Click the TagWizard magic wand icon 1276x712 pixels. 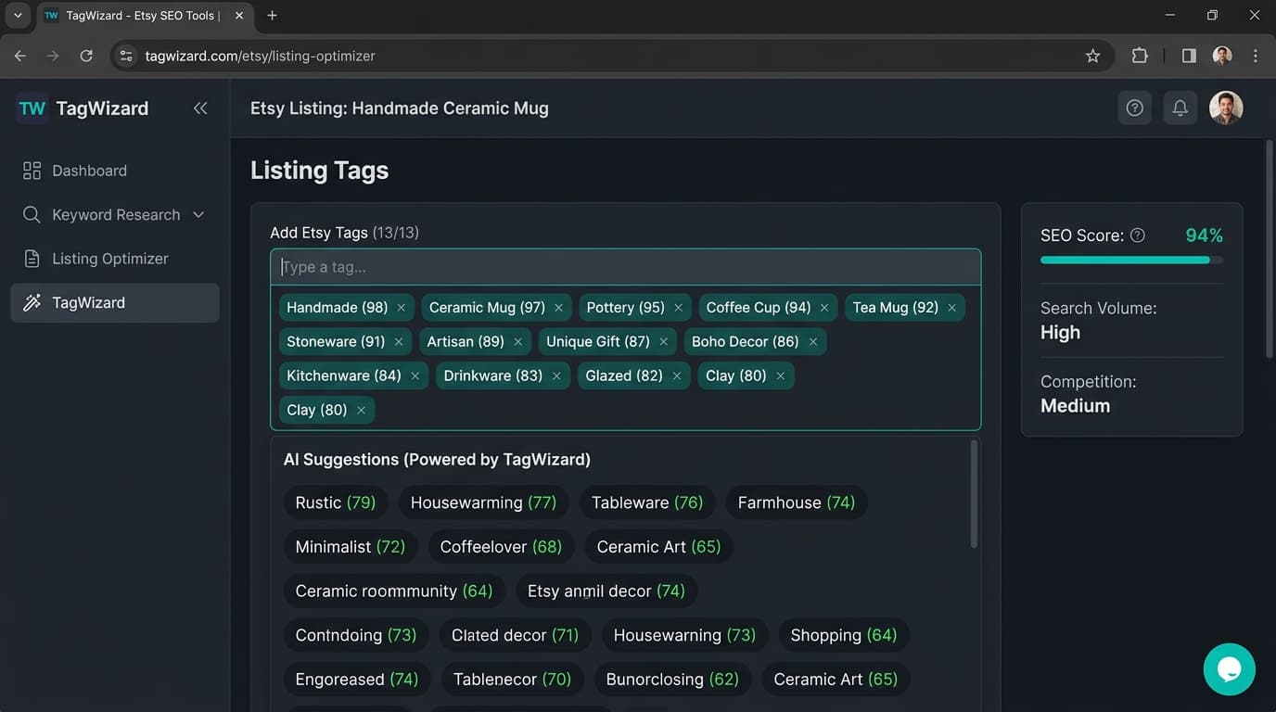(31, 302)
